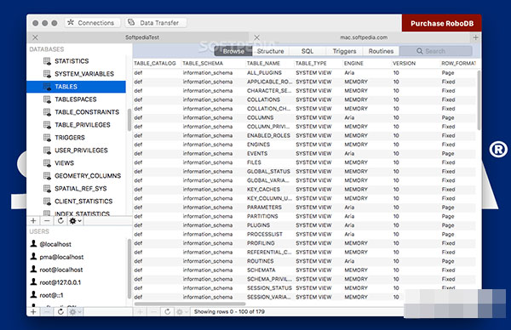Screen dimensions: 511x330
Task: Add a new user with plus icon
Action: click(33, 312)
